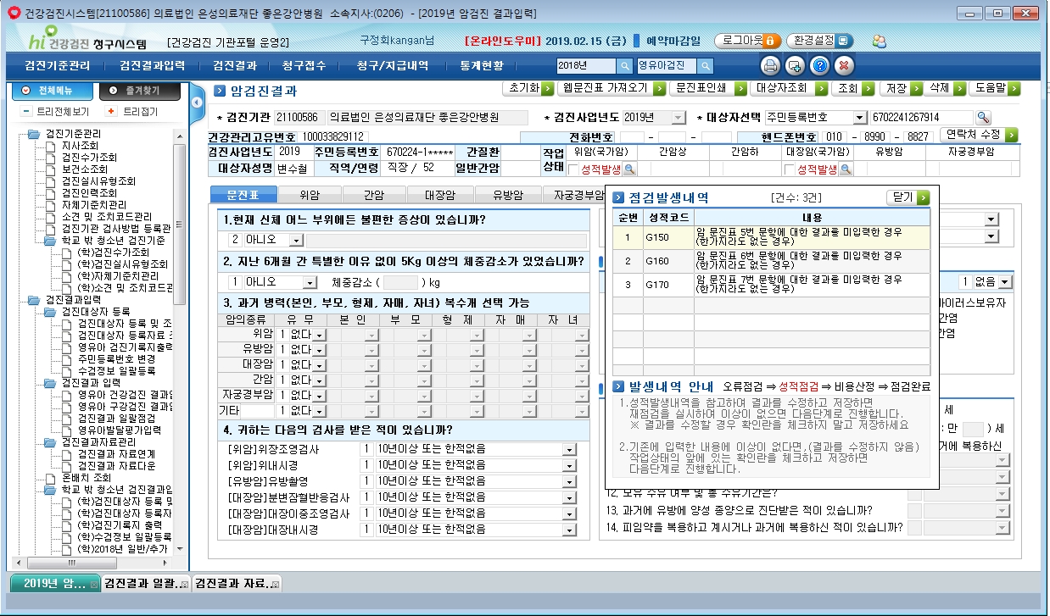Collapse the left panel with round arrow
Image resolution: width=1050 pixels, height=616 pixels.
pos(197,103)
